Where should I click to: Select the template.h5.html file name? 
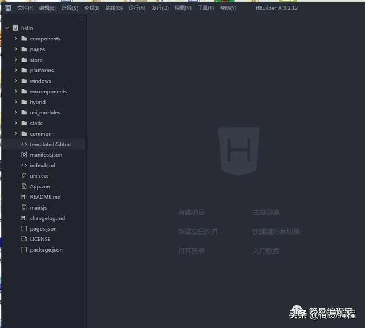point(50,144)
